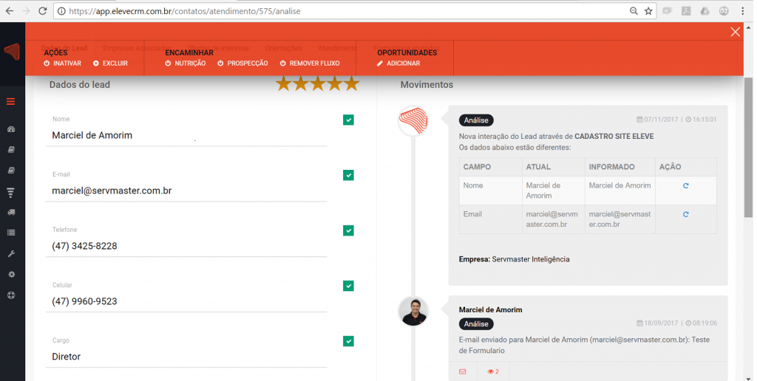Click the Nome input field

[186, 136]
